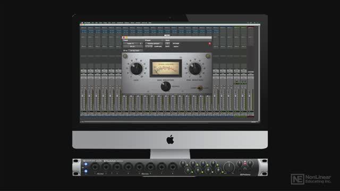Click the red plug-in target button

(x=209, y=44)
